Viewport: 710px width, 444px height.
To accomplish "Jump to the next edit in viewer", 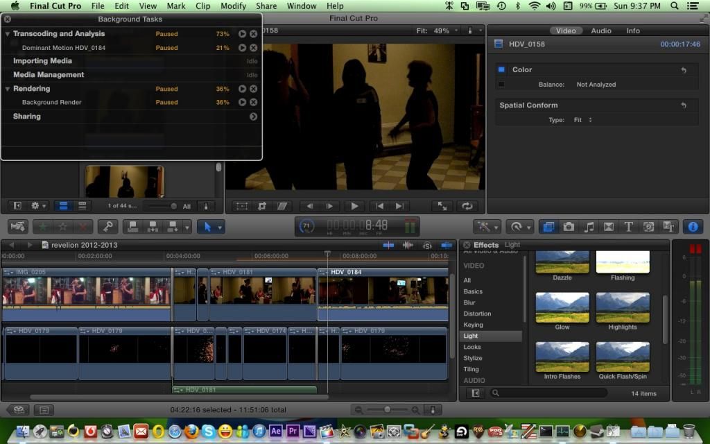I will [x=399, y=206].
